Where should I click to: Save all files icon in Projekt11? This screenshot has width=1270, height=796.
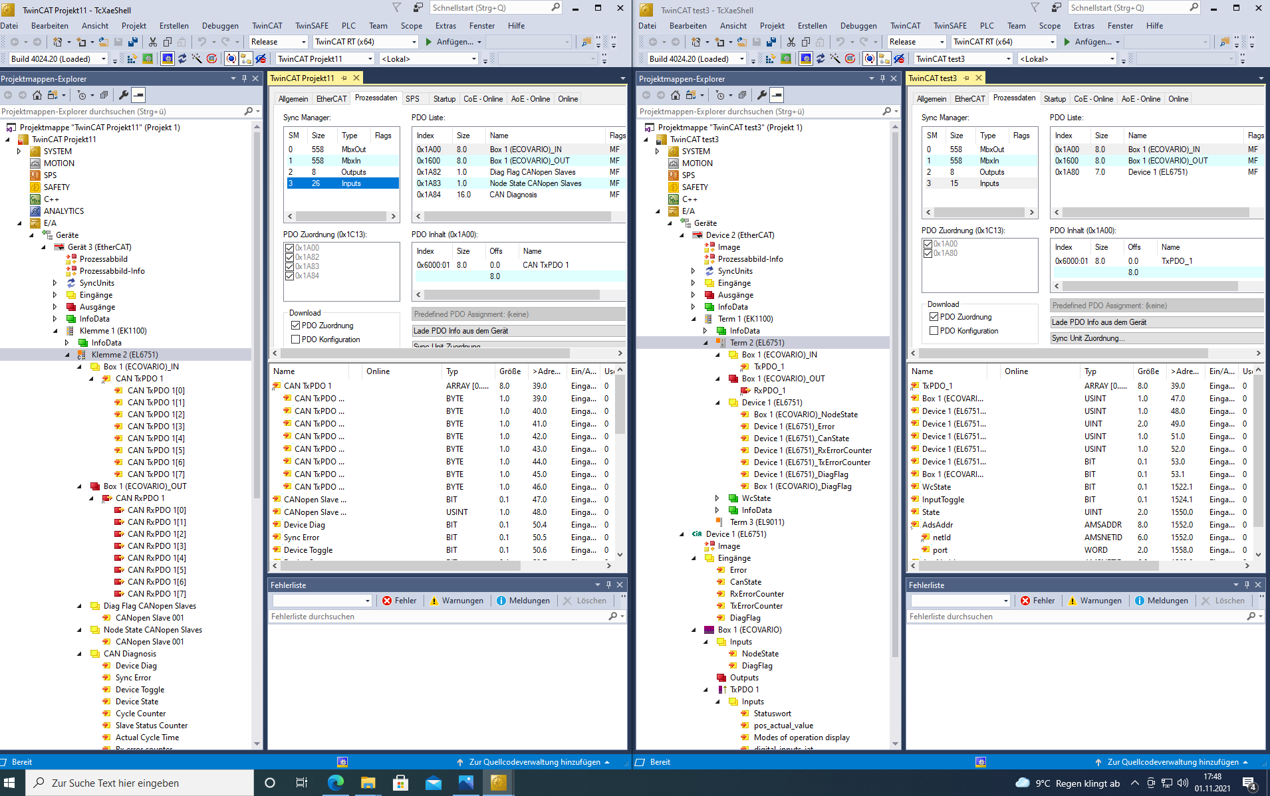(x=133, y=42)
